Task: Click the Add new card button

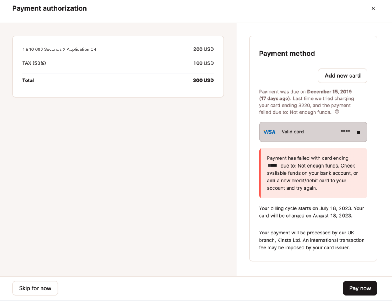Action: tap(342, 76)
